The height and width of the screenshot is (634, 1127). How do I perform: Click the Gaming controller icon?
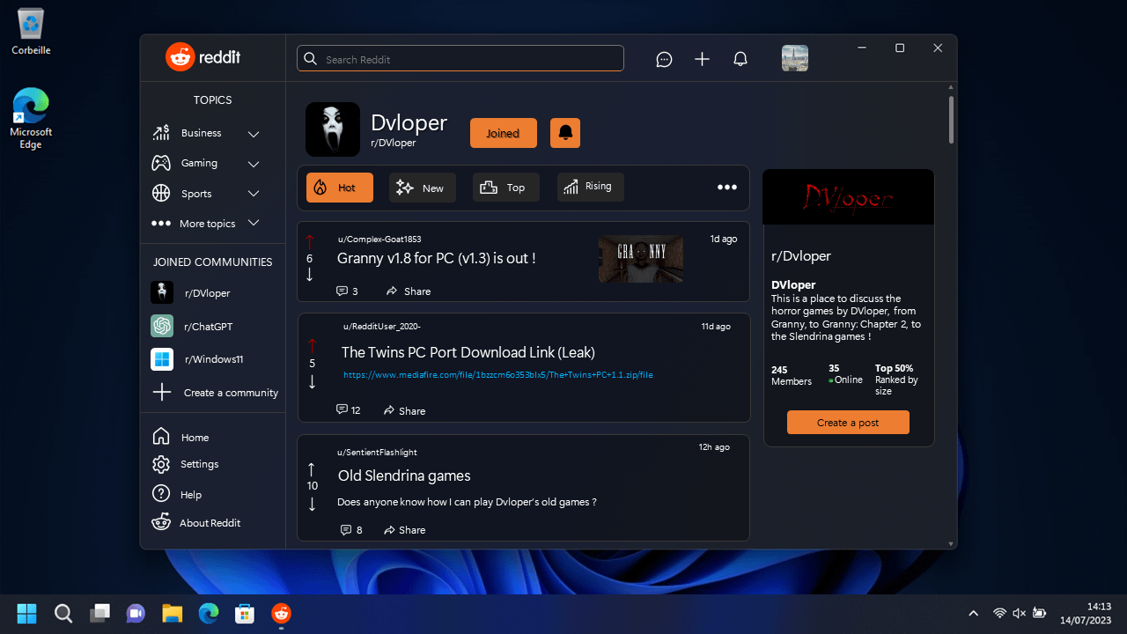[161, 163]
